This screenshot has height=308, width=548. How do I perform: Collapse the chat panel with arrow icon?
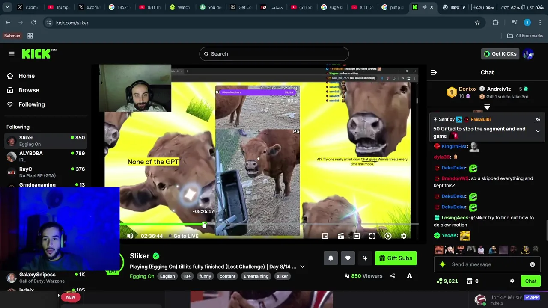pos(434,73)
